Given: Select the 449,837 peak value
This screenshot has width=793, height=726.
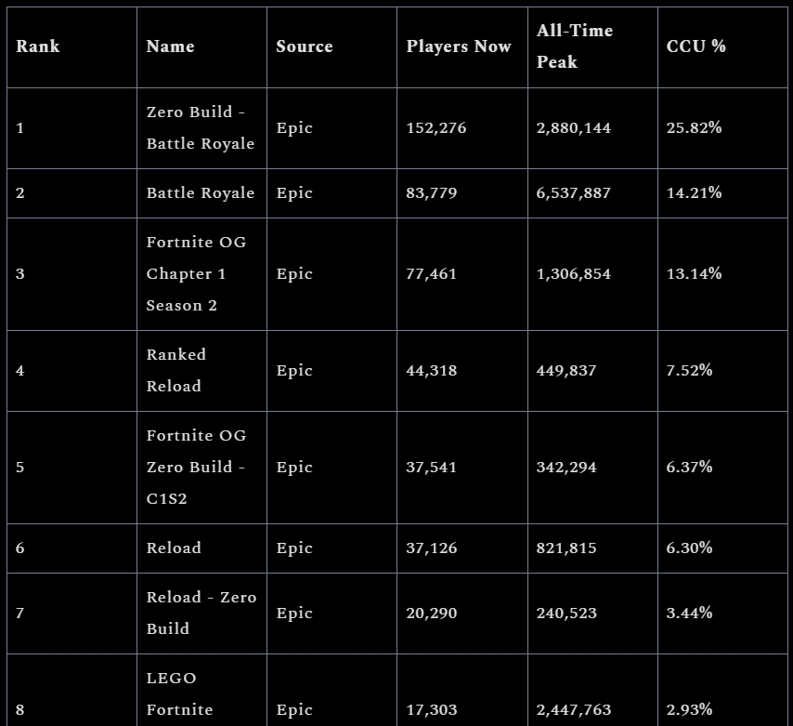Looking at the screenshot, I should tap(565, 371).
